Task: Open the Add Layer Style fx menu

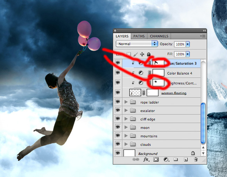Action: (x=146, y=159)
